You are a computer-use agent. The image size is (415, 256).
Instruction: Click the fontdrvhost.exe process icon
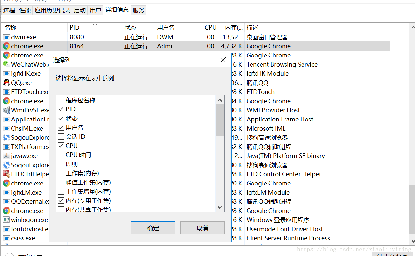click(6, 229)
